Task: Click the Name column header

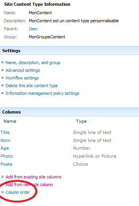Action: [10, 121]
